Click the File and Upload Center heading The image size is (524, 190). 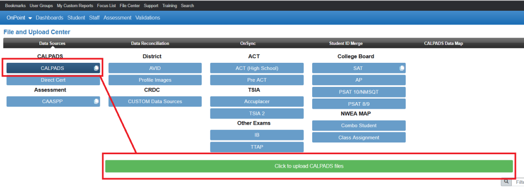point(37,32)
